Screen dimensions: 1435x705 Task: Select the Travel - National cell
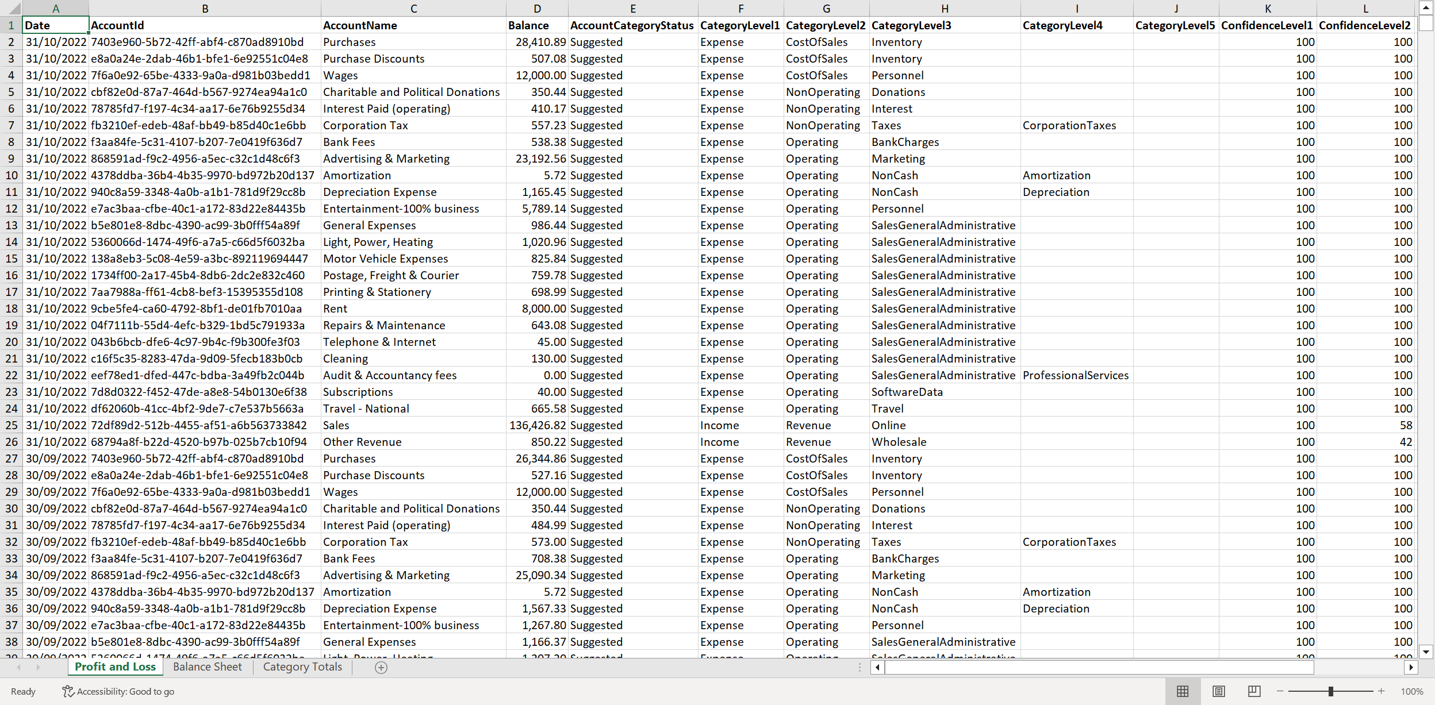(x=413, y=409)
